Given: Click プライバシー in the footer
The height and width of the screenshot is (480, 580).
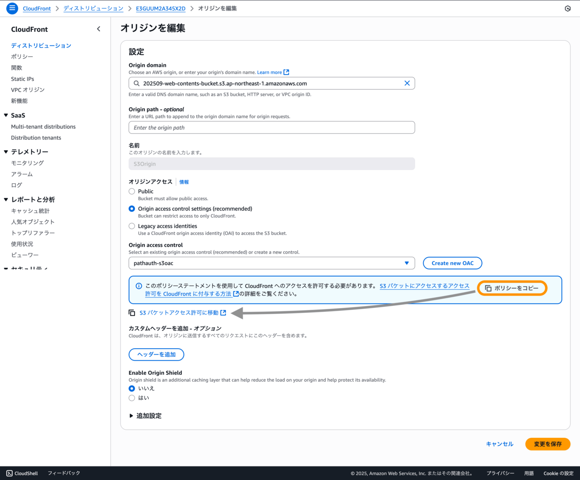Looking at the screenshot, I should 500,473.
